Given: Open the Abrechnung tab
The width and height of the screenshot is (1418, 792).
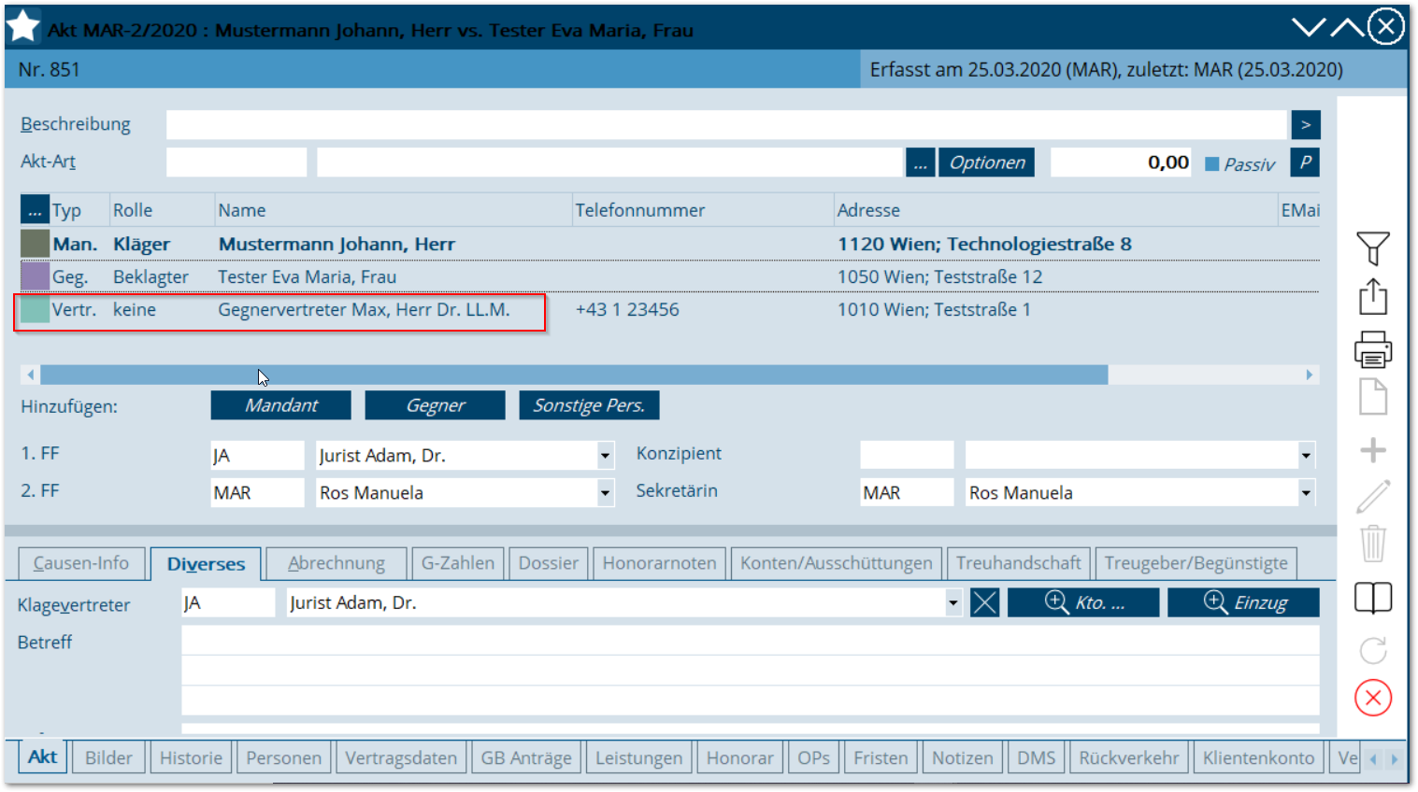Looking at the screenshot, I should 337,563.
